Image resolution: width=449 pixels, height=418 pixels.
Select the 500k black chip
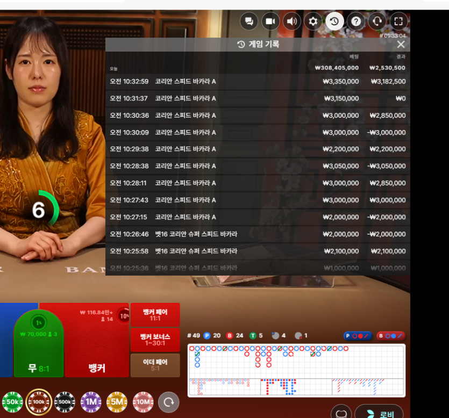[x=65, y=402]
